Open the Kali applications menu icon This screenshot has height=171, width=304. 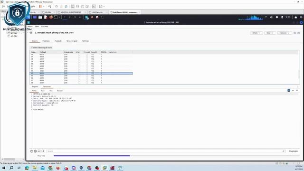pos(28,17)
